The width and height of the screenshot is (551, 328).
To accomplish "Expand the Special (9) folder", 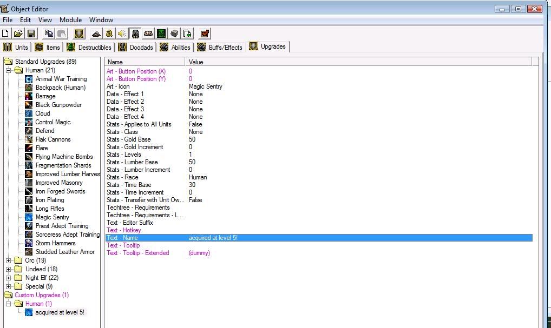I will pos(9,286).
